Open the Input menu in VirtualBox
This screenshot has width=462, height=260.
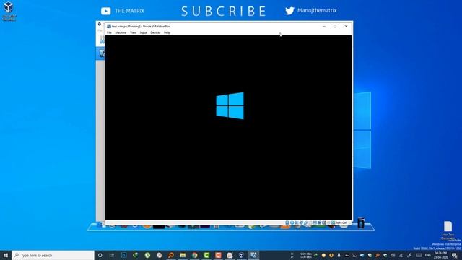click(143, 32)
